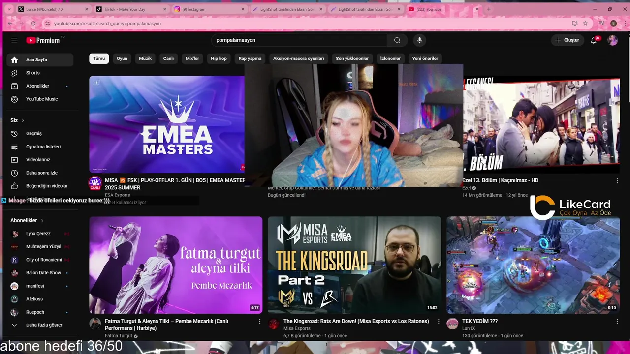The height and width of the screenshot is (354, 630).
Task: Select the Oyun filter chip
Action: (122, 59)
